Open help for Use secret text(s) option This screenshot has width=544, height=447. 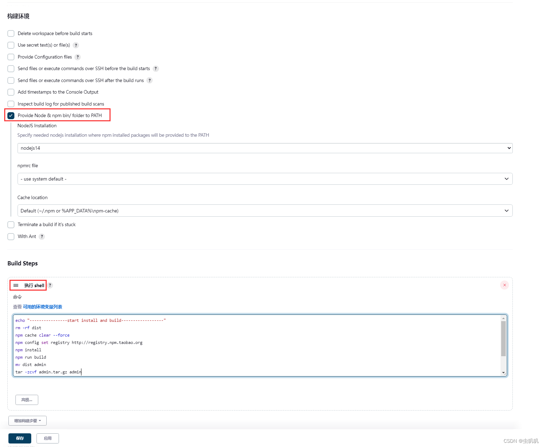point(76,45)
